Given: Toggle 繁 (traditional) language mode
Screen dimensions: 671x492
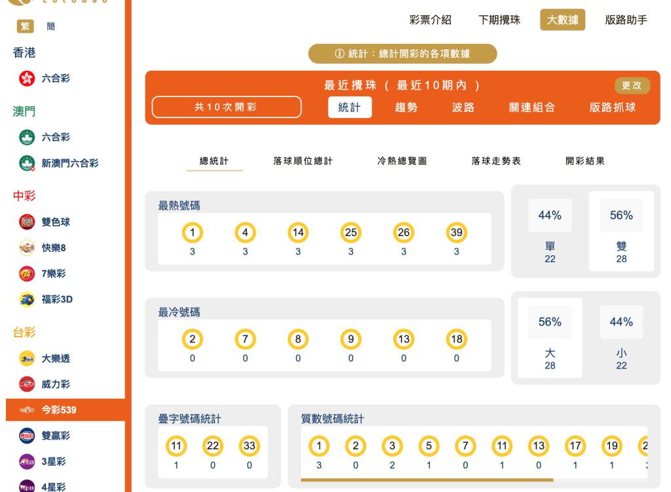Looking at the screenshot, I should click(23, 26).
